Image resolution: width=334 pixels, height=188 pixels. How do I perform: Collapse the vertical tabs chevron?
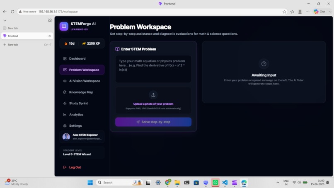click(5, 20)
